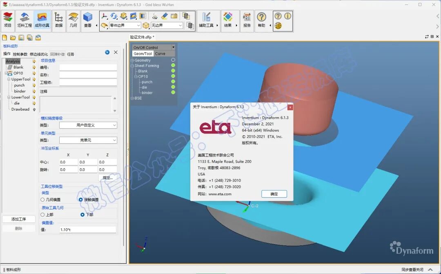The width and height of the screenshot is (441, 274).
Task: Click the open folder icon
Action: (x=13, y=38)
